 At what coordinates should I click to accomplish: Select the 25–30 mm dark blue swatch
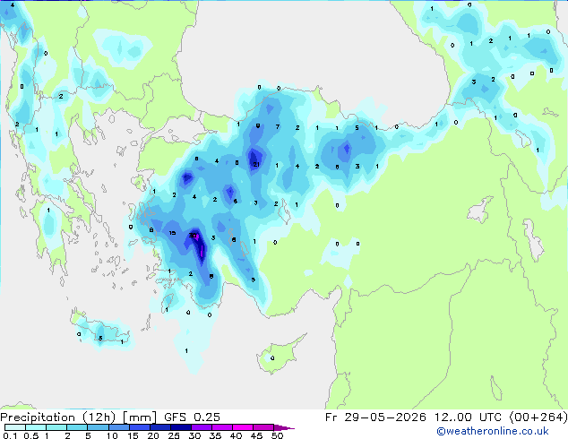coord(180,427)
